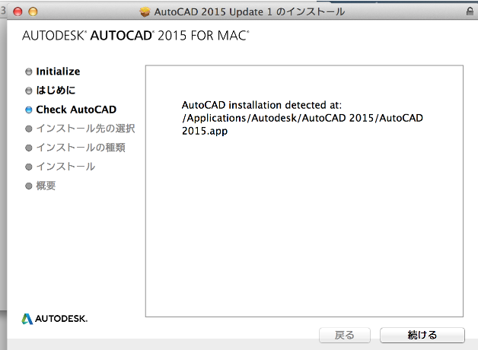Click the bullet beside はじめに
This screenshot has width=478, height=350.
tap(28, 91)
